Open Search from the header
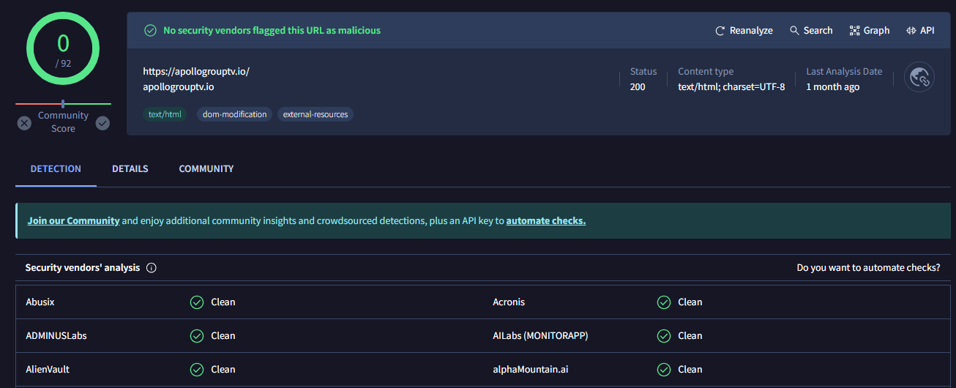This screenshot has height=388, width=956. 811,31
